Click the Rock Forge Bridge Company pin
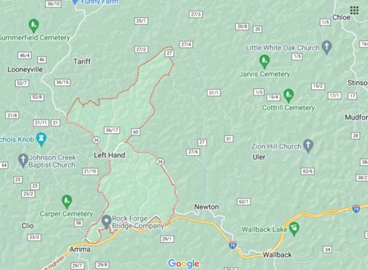The height and width of the screenshot is (270, 368). (x=107, y=222)
